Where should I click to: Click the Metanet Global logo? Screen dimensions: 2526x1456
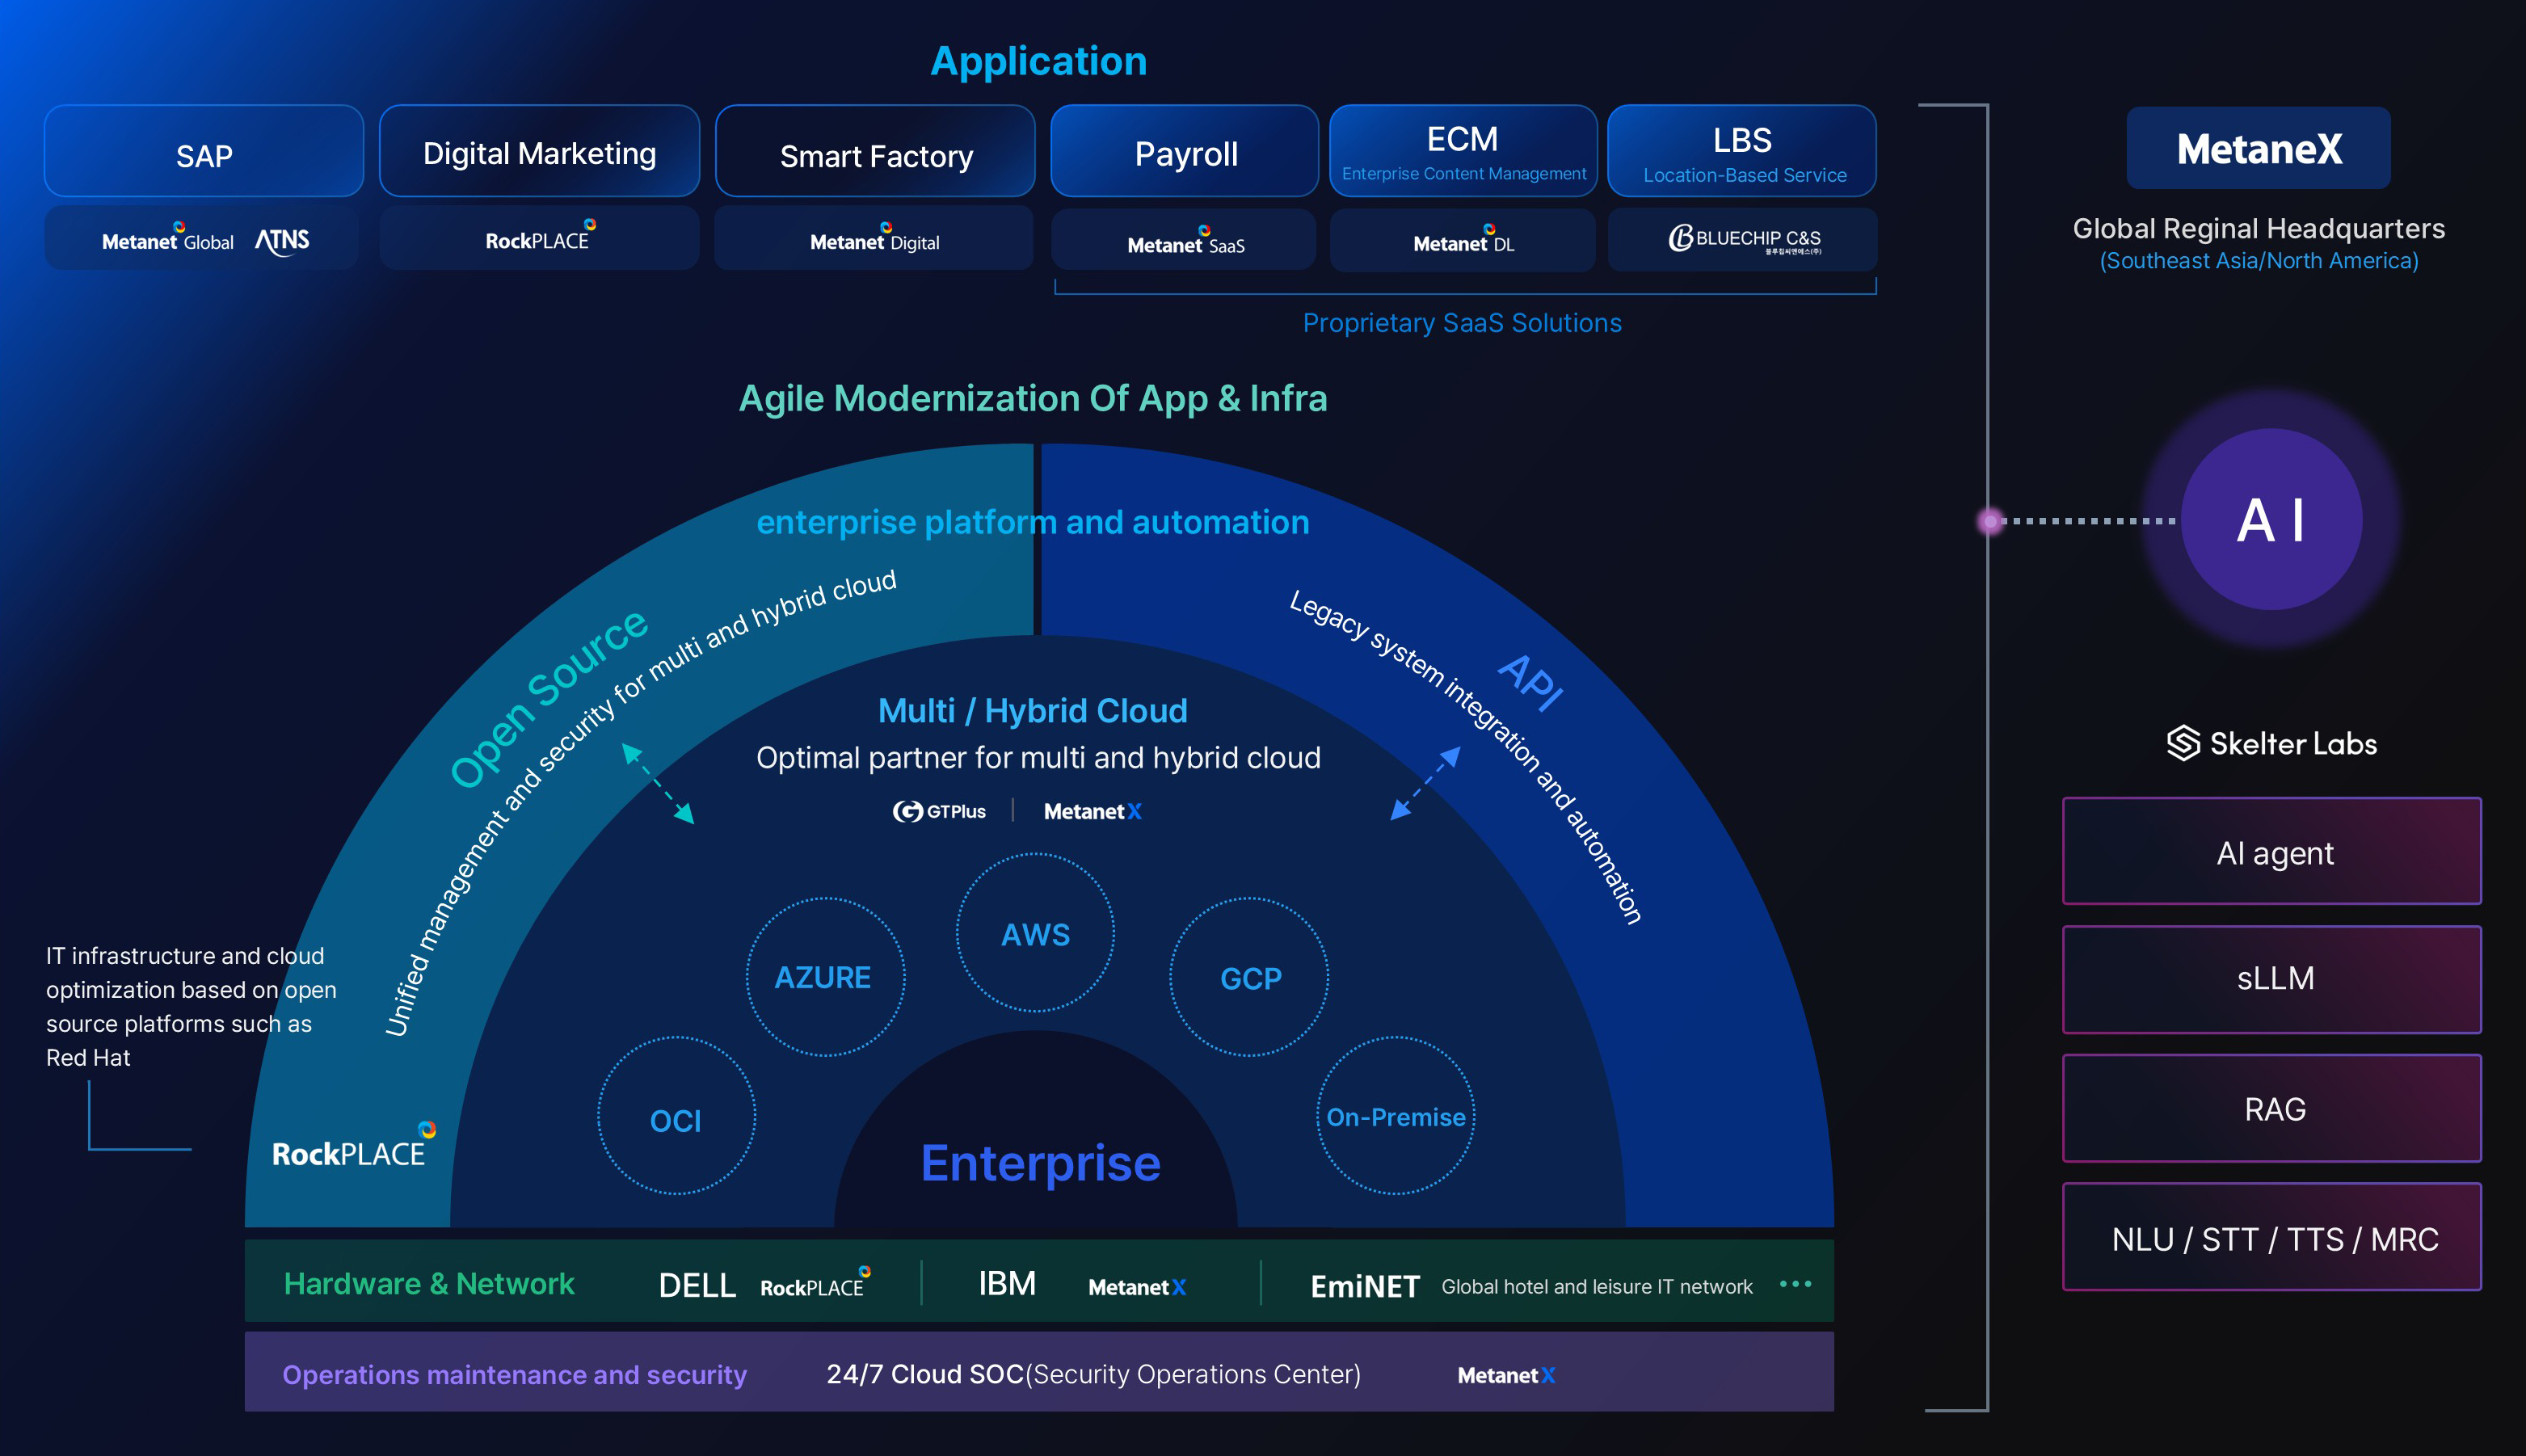coord(168,240)
